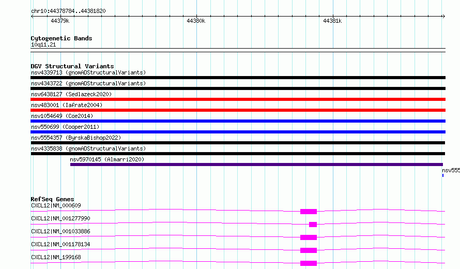Click the magenta exon of NM_000609
This screenshot has height=269, width=460.
(309, 212)
